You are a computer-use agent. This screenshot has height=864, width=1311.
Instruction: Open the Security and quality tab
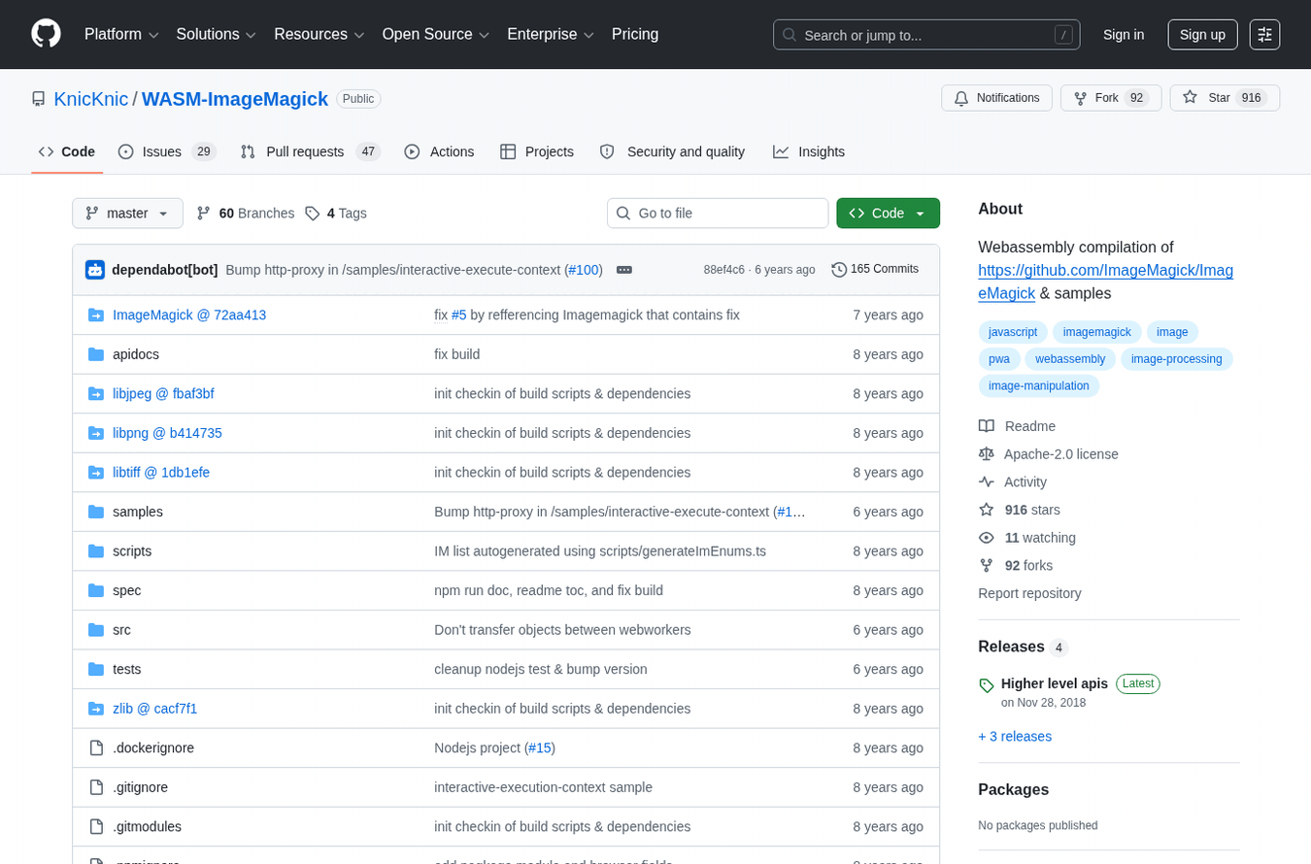[x=672, y=151]
